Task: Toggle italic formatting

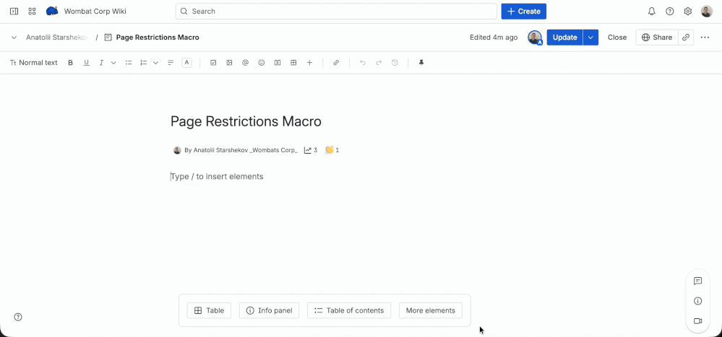Action: 101,63
